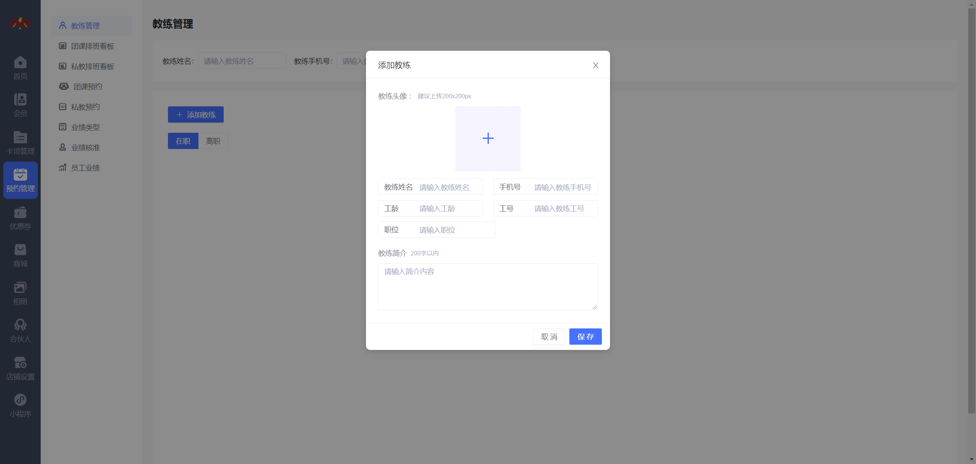
Task: Click the 添加教练 button
Action: tap(196, 114)
